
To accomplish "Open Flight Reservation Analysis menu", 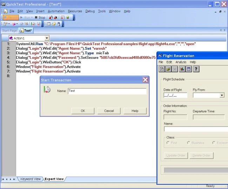I will (x=181, y=62).
